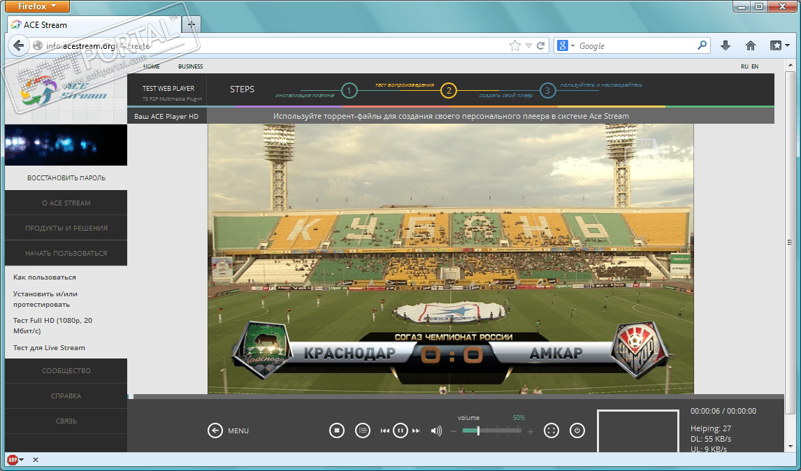This screenshot has height=471, width=801.
Task: Go back with the browser back arrow
Action: [x=19, y=45]
